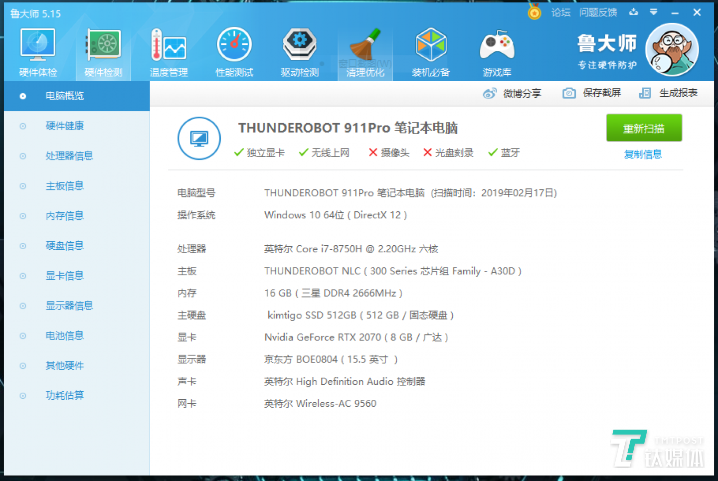Open the 论坛 forum link
The image size is (718, 481).
click(560, 12)
